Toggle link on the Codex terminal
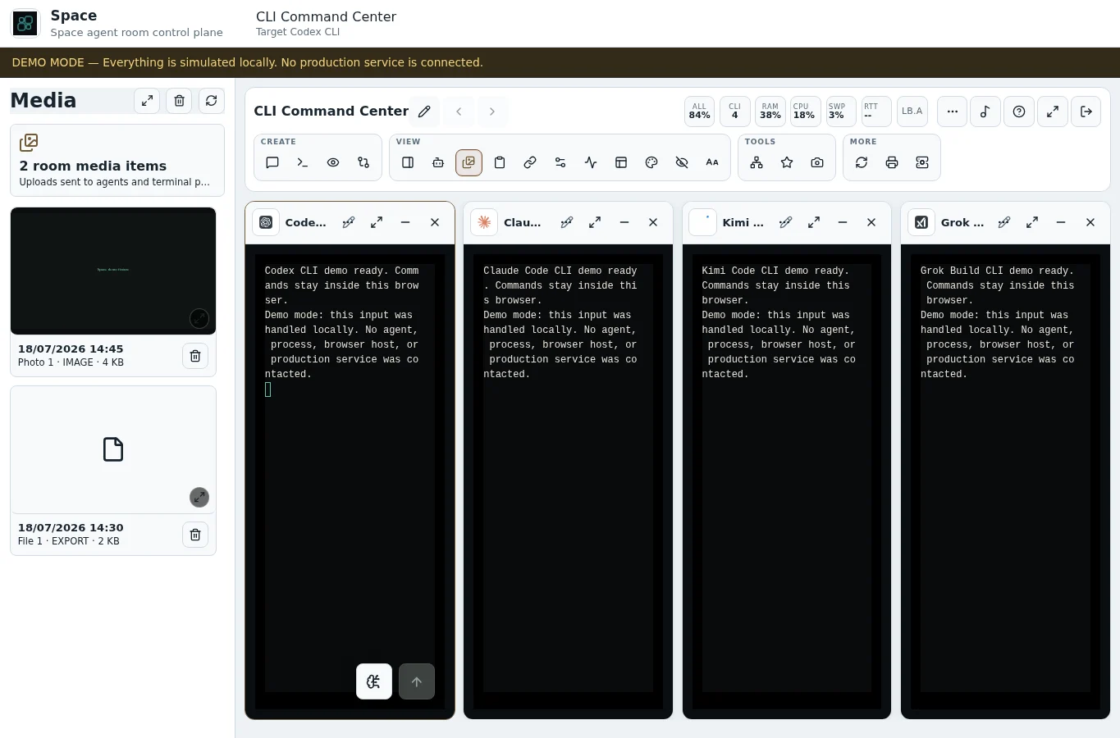Viewport: 1120px width, 738px height. click(x=349, y=222)
